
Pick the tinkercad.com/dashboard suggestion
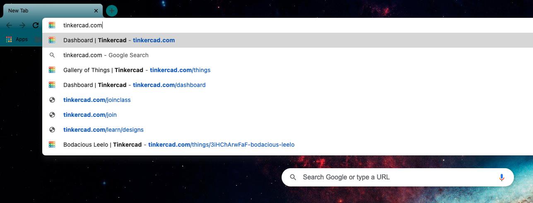point(287,85)
